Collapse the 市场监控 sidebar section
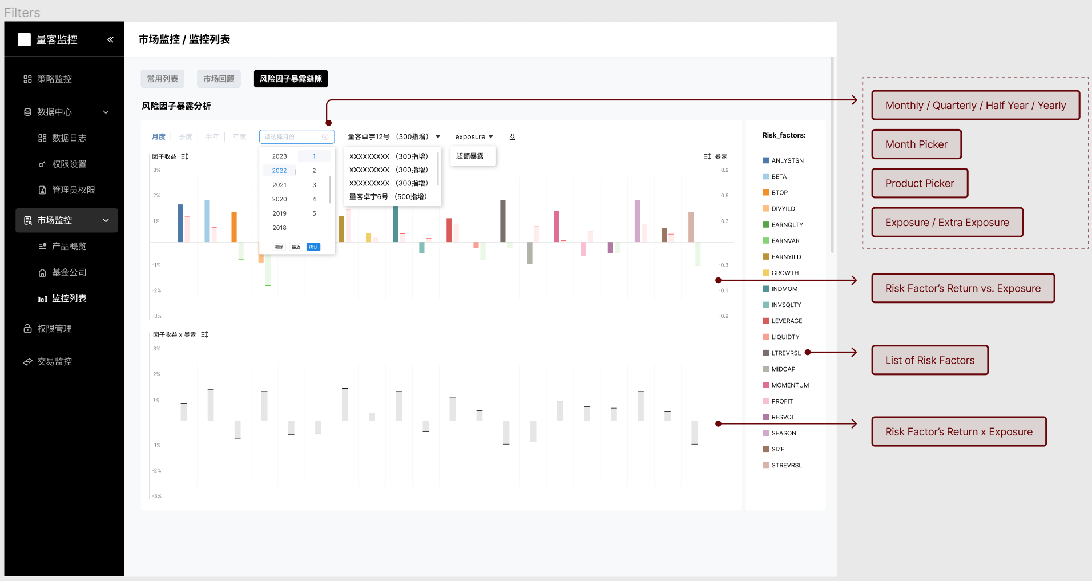The height and width of the screenshot is (581, 1092). pyautogui.click(x=66, y=220)
